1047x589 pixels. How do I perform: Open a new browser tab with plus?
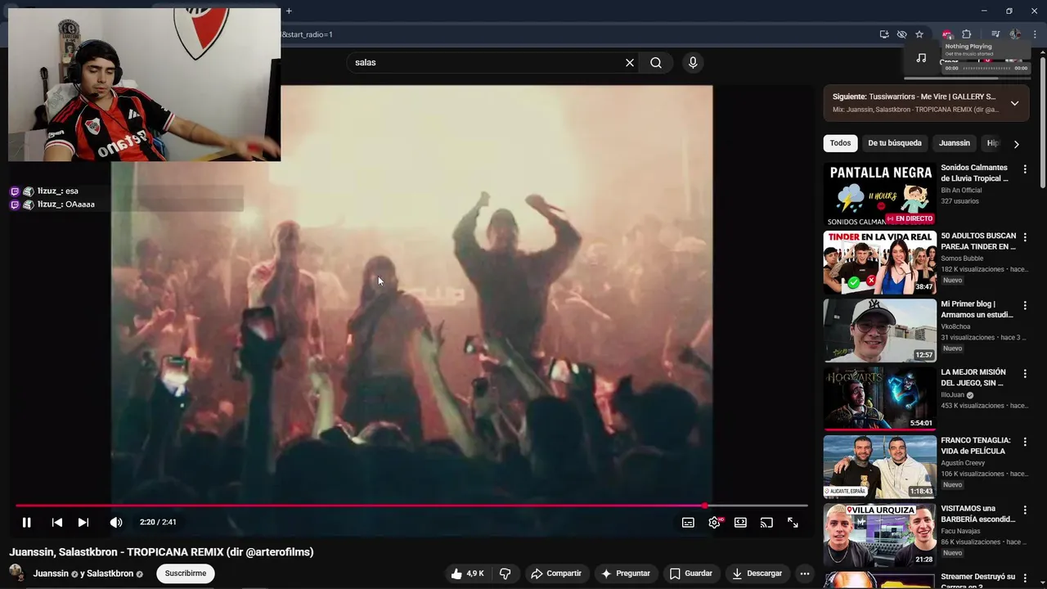pyautogui.click(x=289, y=11)
